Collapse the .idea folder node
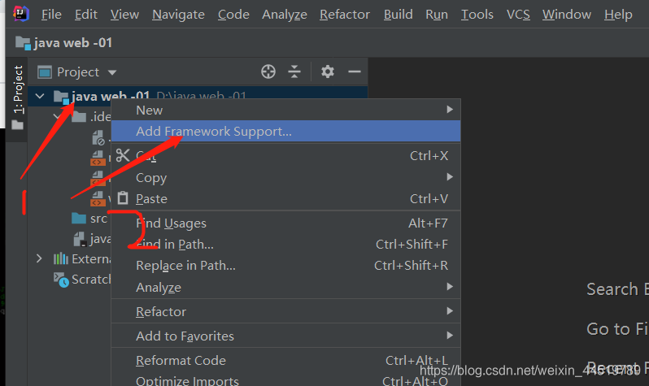This screenshot has height=386, width=649. tap(58, 117)
